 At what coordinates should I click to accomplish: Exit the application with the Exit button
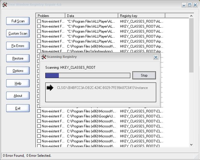pos(18,108)
